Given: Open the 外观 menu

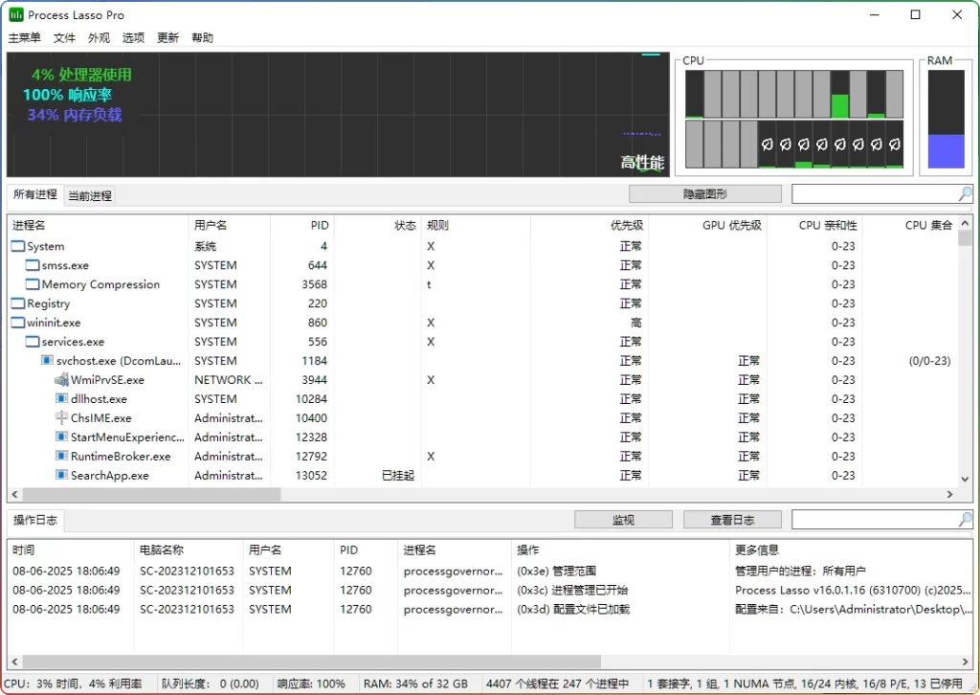Looking at the screenshot, I should [x=99, y=37].
